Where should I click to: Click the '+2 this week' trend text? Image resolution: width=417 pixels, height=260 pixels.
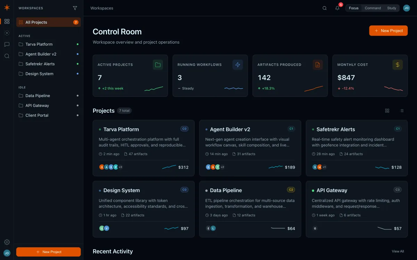click(x=113, y=88)
